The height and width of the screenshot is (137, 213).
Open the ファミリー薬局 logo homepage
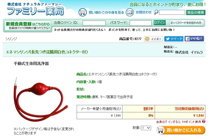tap(36, 9)
